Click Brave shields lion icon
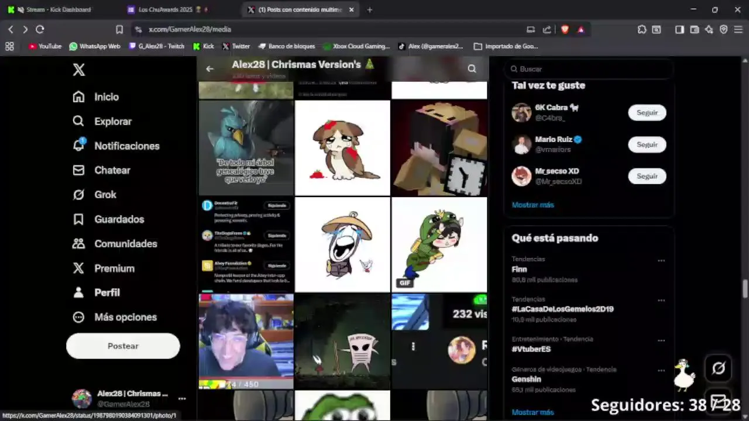Screen dimensions: 749x421 565,29
